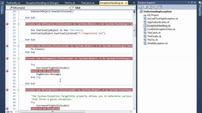Click the form icon beside ExceptionHandling.vb in tree
This screenshot has height=113, width=202.
click(x=145, y=26)
